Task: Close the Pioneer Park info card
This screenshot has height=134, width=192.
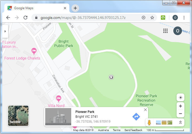Action: tap(145, 110)
